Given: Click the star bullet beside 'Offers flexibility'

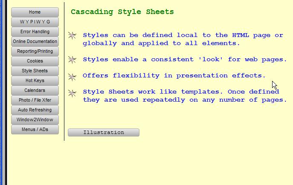Looking at the screenshot, I should point(73,76).
